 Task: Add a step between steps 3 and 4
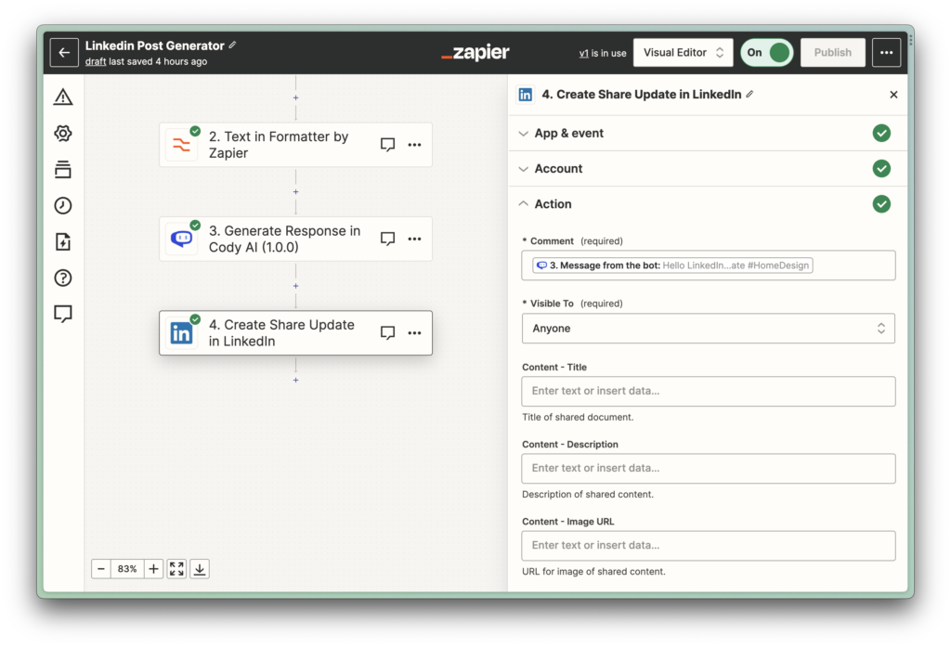pyautogui.click(x=296, y=286)
